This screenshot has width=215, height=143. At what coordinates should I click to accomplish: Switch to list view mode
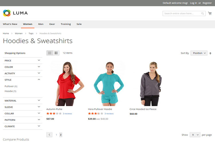[56, 53]
